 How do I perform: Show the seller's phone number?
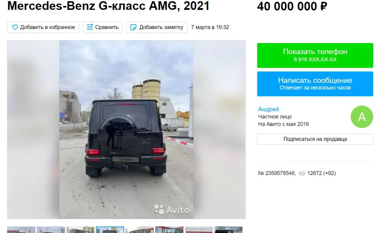click(x=315, y=55)
